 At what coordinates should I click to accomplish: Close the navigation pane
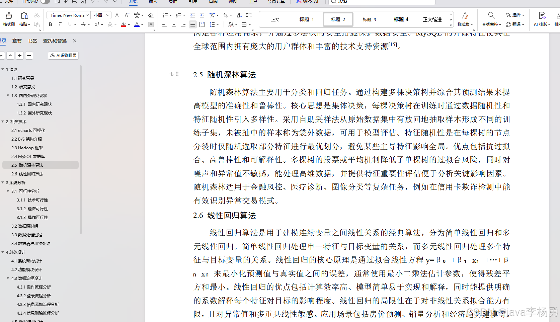coord(75,41)
